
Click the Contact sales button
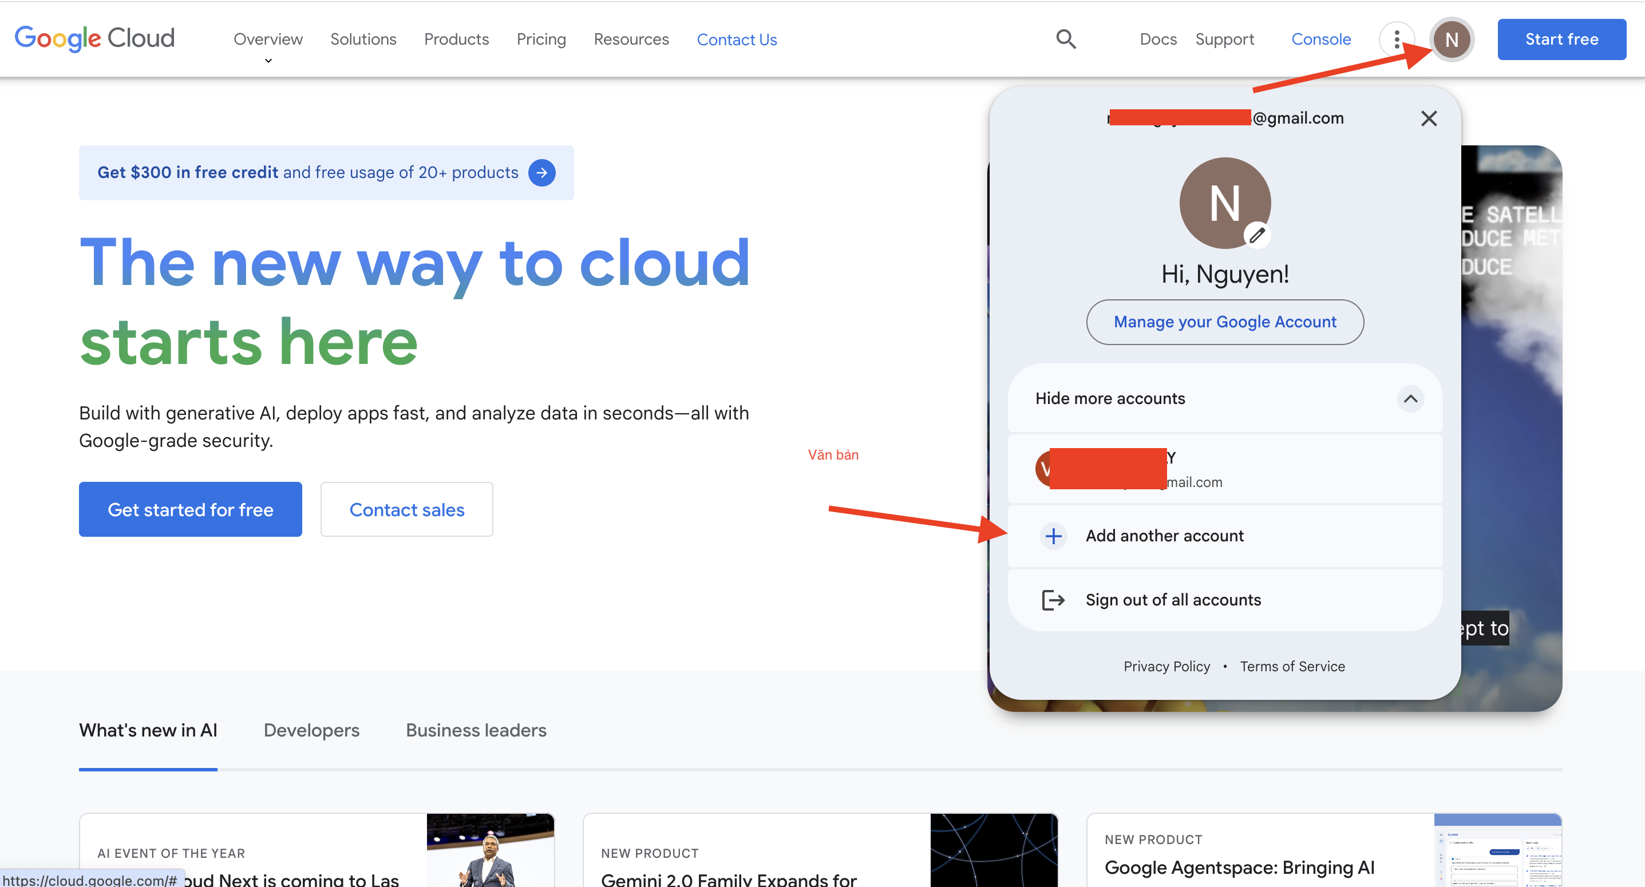click(406, 509)
